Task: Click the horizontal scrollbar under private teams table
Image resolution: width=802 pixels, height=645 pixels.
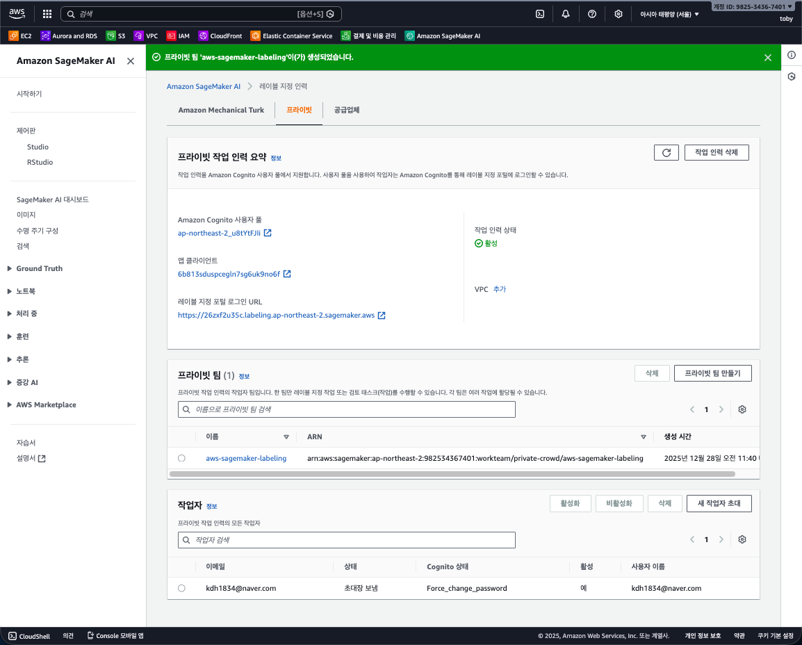Action: point(452,474)
